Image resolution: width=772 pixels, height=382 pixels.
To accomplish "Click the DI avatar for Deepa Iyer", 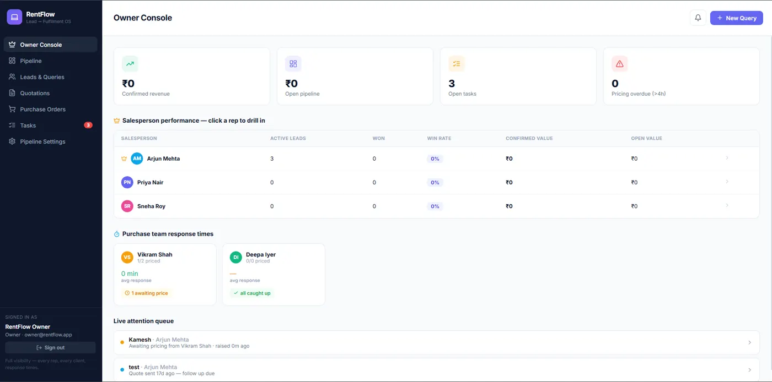I will coord(236,257).
